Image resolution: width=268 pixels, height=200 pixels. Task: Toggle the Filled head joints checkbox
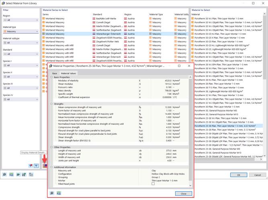[153, 184]
